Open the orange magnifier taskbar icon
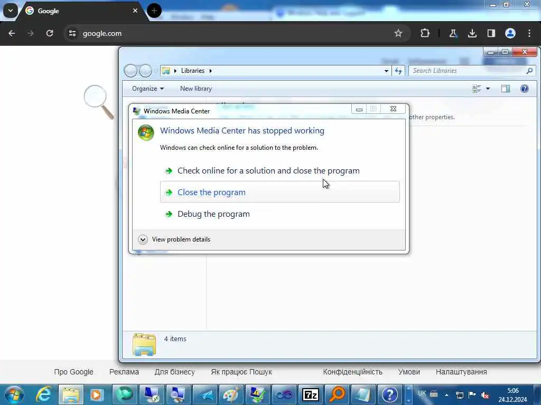This screenshot has width=541, height=405. coord(337,394)
